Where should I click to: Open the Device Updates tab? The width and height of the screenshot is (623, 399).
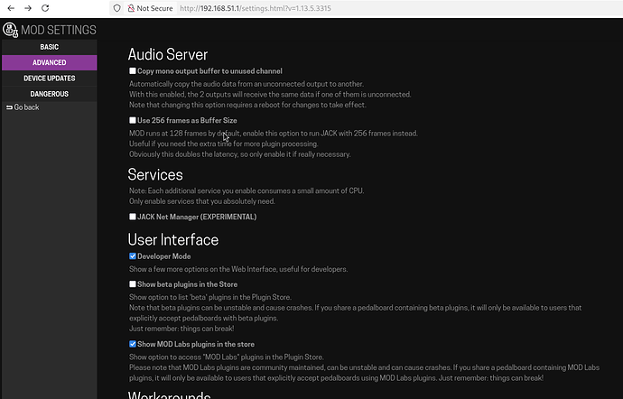[49, 78]
